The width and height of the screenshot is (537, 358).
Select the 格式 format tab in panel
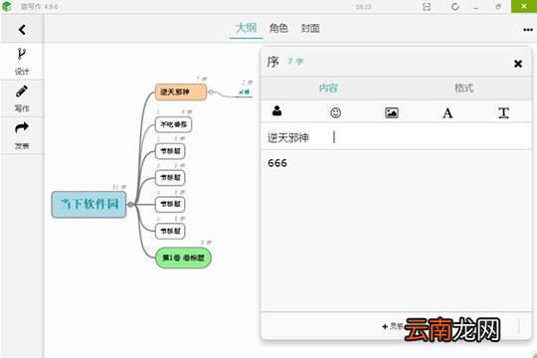(x=463, y=89)
